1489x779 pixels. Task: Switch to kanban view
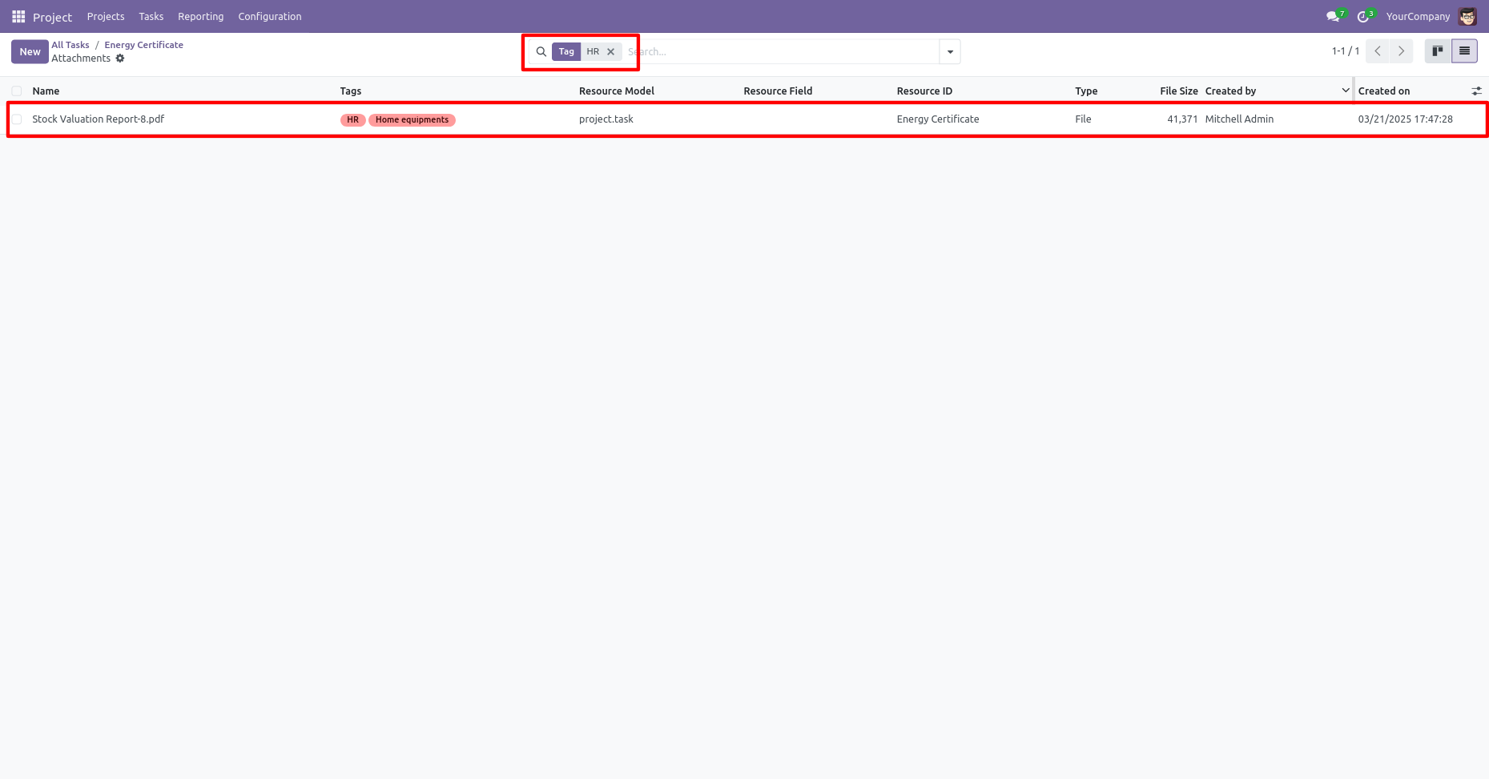pos(1438,51)
